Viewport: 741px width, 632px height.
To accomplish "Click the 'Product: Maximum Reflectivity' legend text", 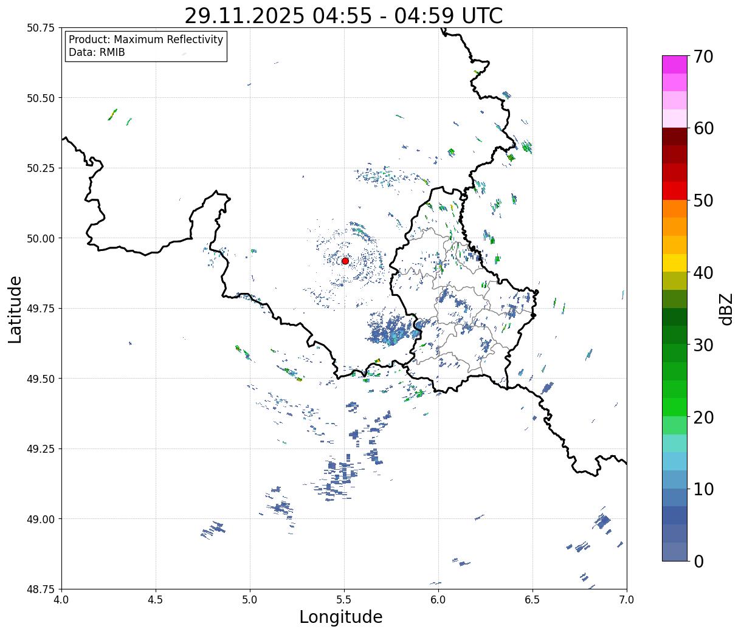I will 146,39.
